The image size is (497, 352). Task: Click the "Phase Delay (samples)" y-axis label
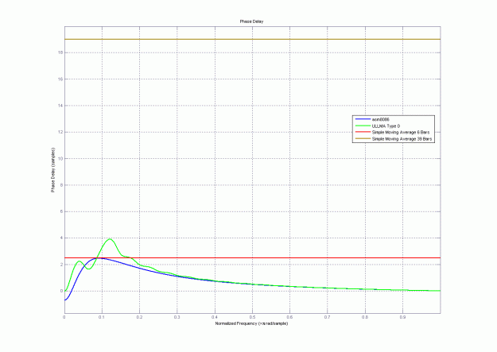(x=53, y=170)
